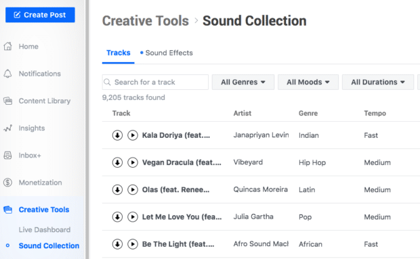Play the Kala Doriya track
The image size is (420, 259).
pos(133,135)
